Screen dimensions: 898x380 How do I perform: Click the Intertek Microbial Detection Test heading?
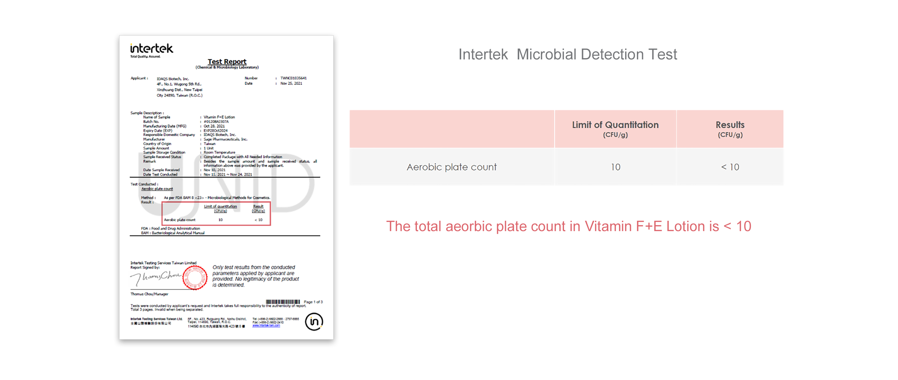pos(567,54)
